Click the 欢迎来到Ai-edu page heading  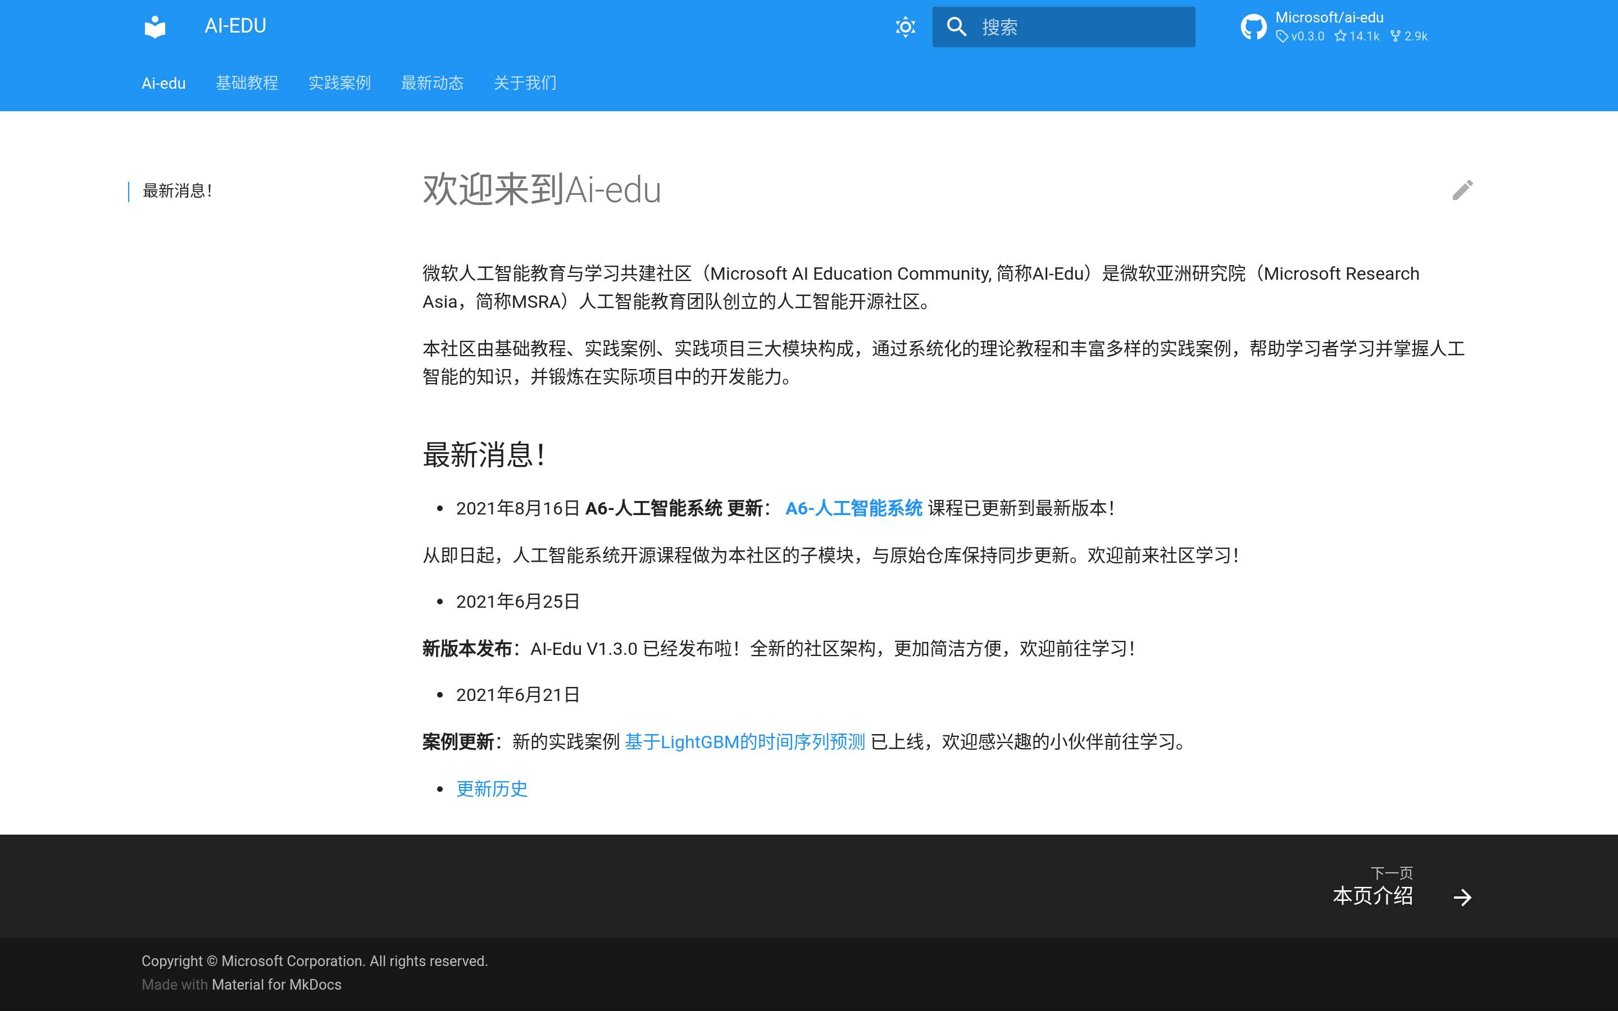pyautogui.click(x=542, y=190)
